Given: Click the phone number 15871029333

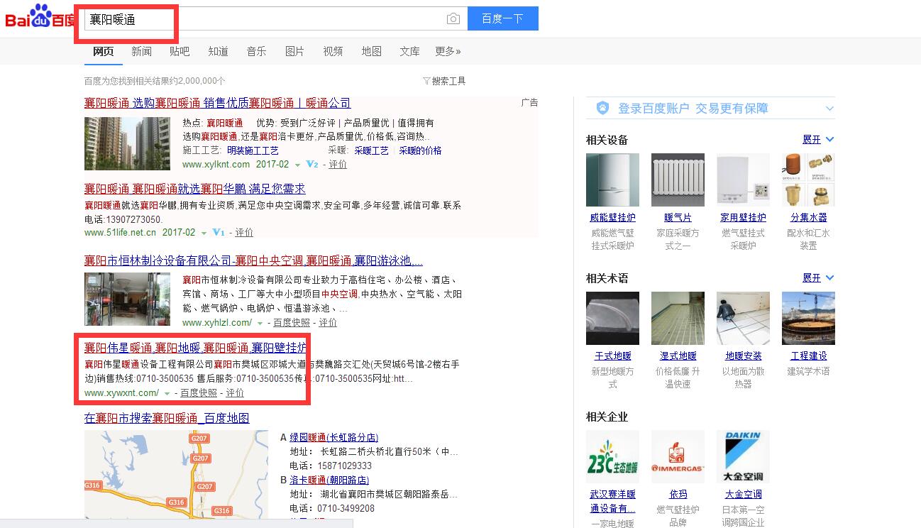Looking at the screenshot, I should [345, 466].
